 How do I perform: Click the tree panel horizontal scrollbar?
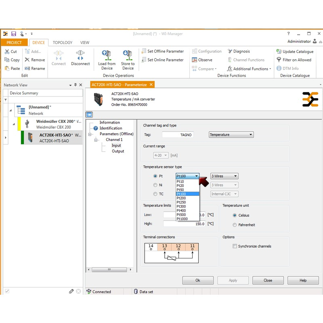[109, 270]
